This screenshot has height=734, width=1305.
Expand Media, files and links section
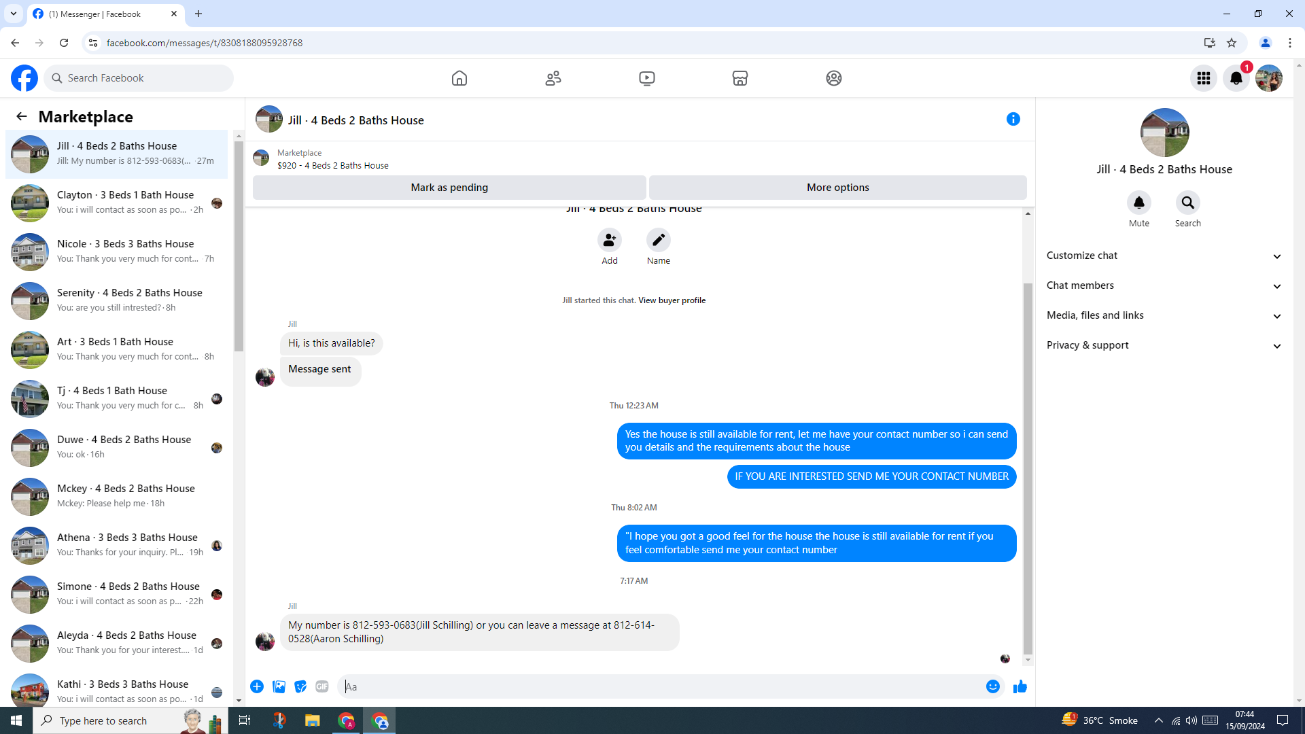1164,315
